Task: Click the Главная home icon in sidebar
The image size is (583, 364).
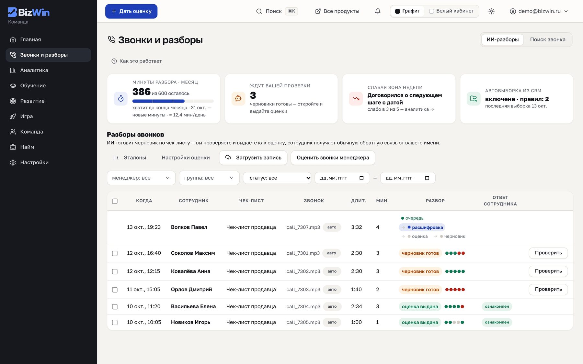Action: (x=13, y=39)
